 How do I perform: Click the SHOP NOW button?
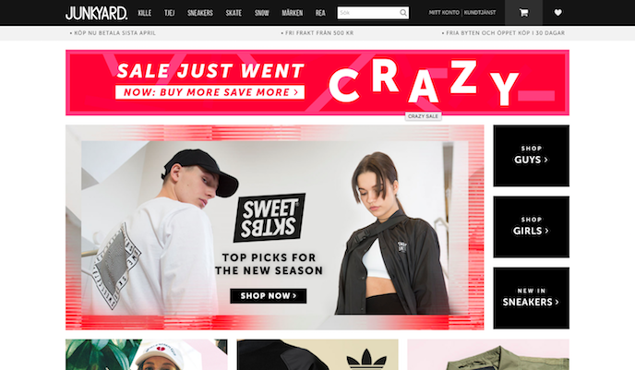click(x=269, y=296)
